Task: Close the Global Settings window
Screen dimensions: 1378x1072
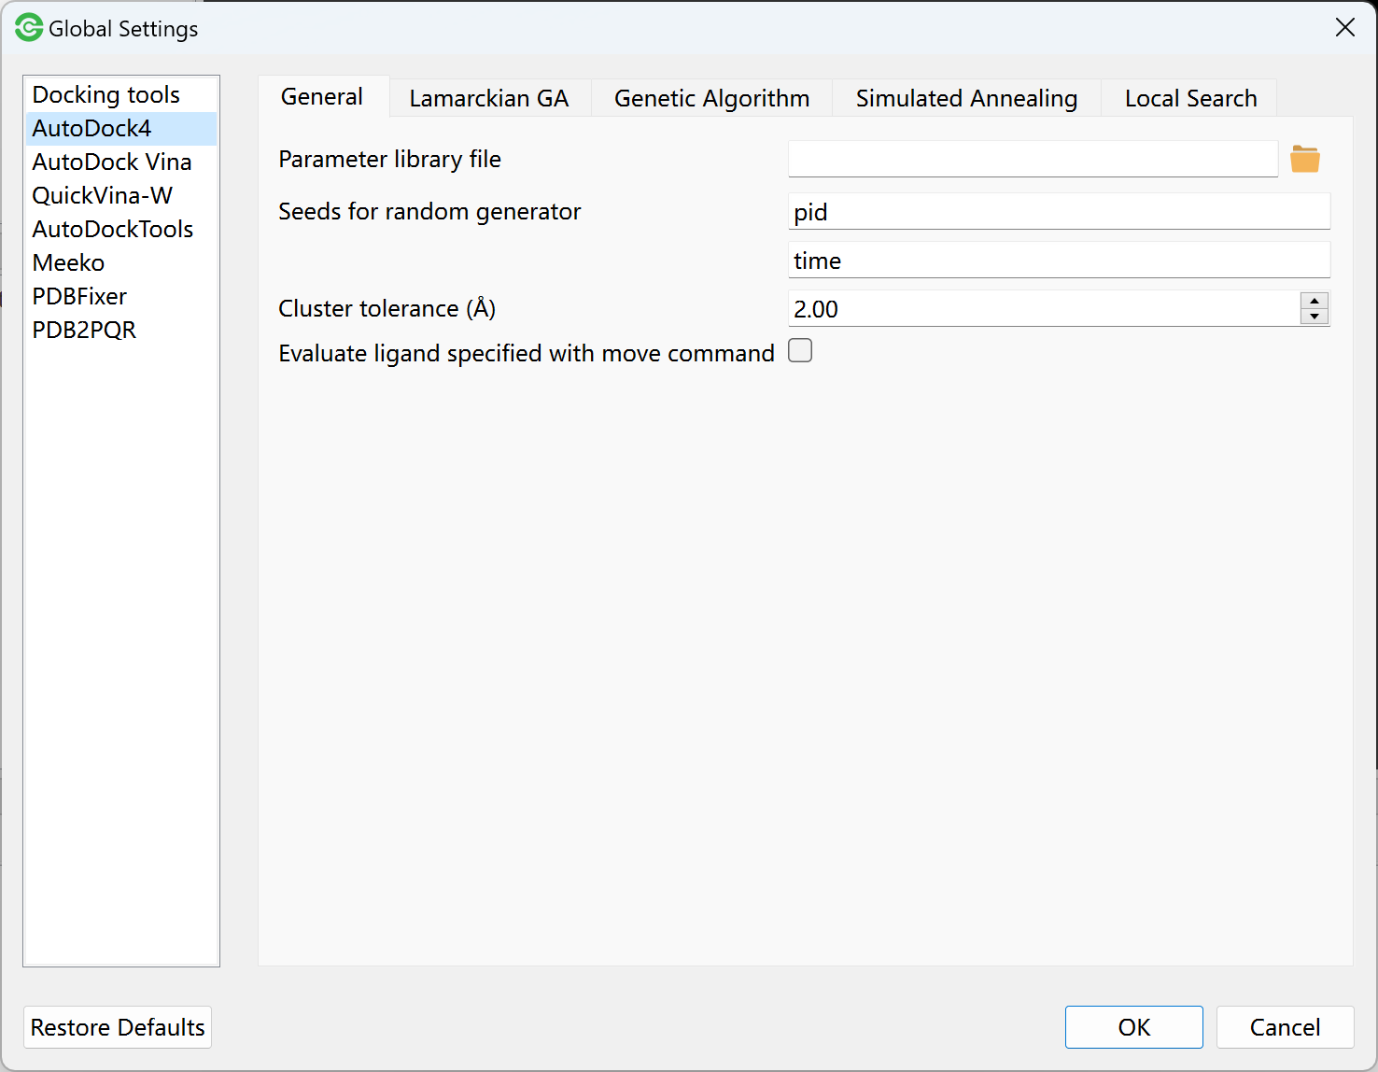Action: coord(1344,28)
